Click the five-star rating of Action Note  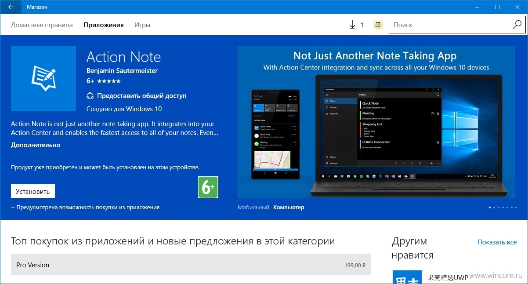click(x=108, y=81)
